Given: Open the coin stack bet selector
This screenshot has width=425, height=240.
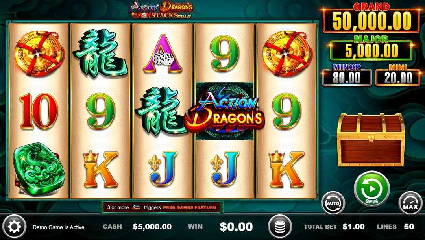Looking at the screenshot, I should pos(280,227).
